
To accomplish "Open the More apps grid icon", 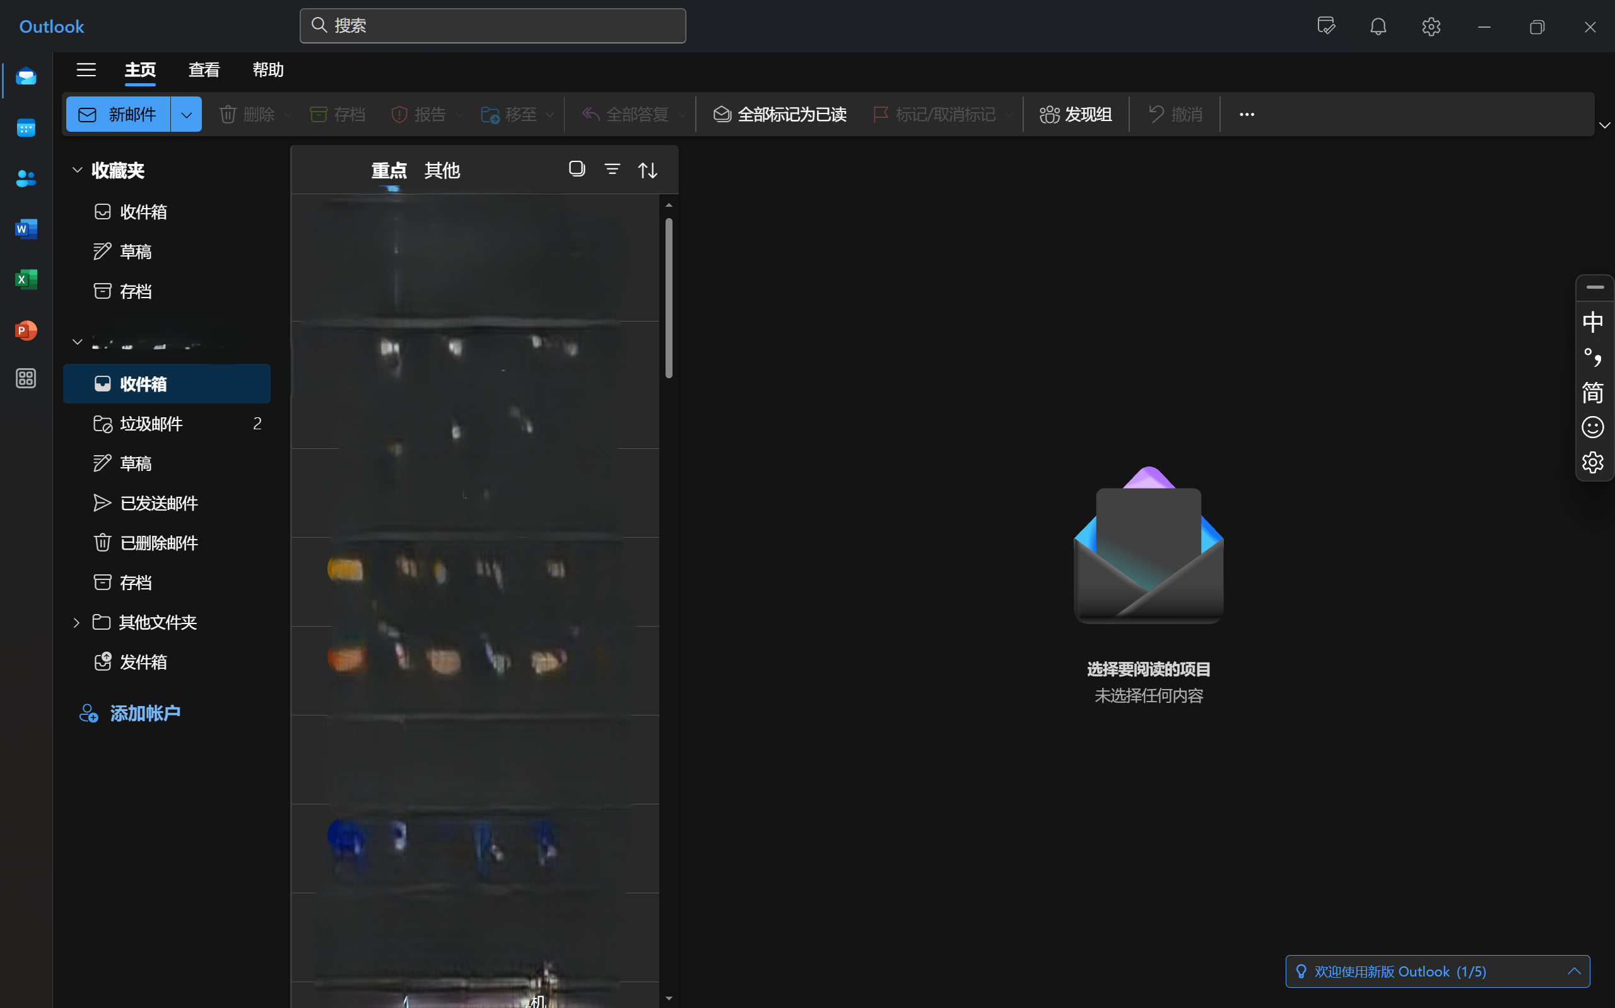I will point(25,378).
